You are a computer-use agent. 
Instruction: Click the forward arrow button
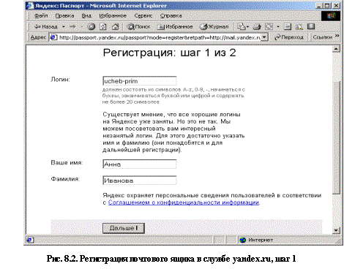click(x=72, y=26)
